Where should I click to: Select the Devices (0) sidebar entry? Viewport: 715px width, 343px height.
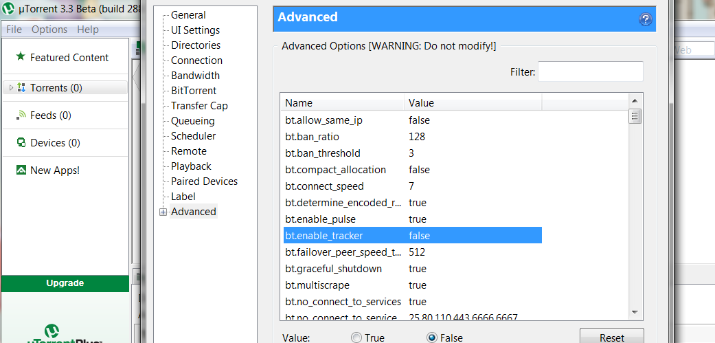click(x=55, y=143)
